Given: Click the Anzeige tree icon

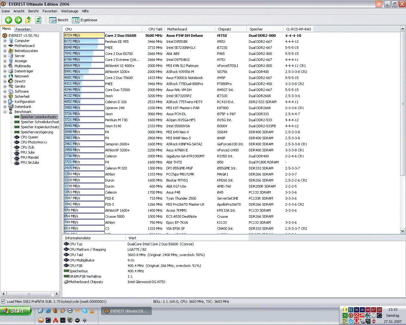Looking at the screenshot, I should [x=11, y=61].
